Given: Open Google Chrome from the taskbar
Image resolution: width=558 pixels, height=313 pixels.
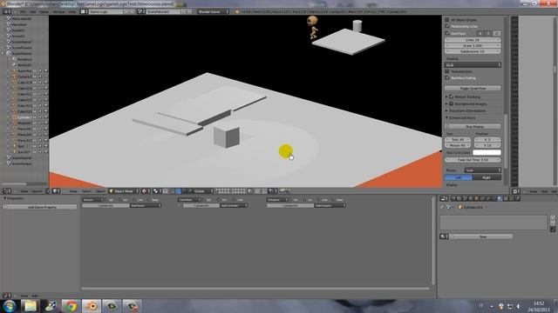Looking at the screenshot, I should 71,306.
